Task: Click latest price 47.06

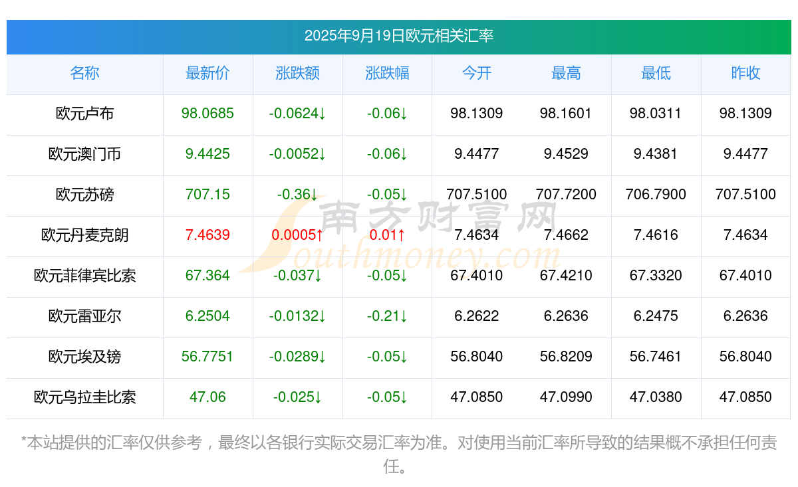Action: 207,397
